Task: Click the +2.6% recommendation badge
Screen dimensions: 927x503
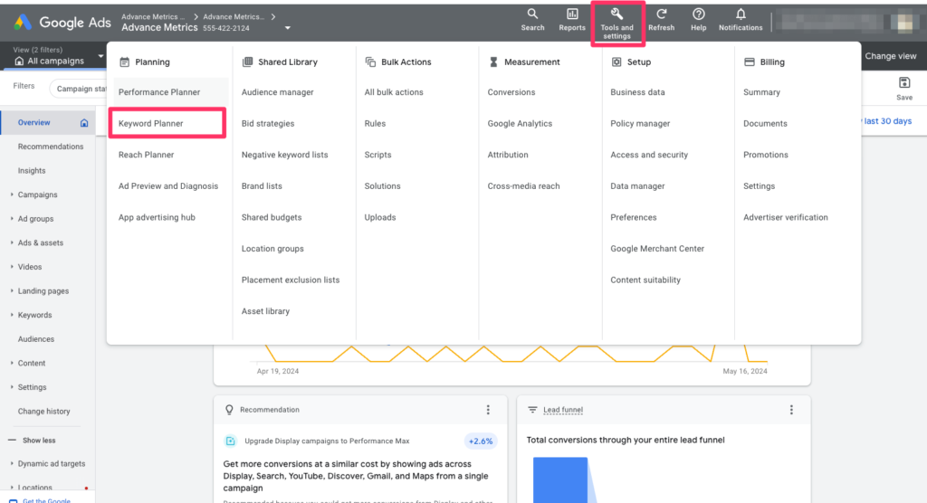Action: 480,441
